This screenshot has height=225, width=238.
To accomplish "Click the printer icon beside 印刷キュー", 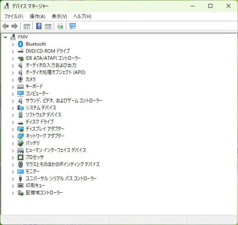I will pos(21,185).
